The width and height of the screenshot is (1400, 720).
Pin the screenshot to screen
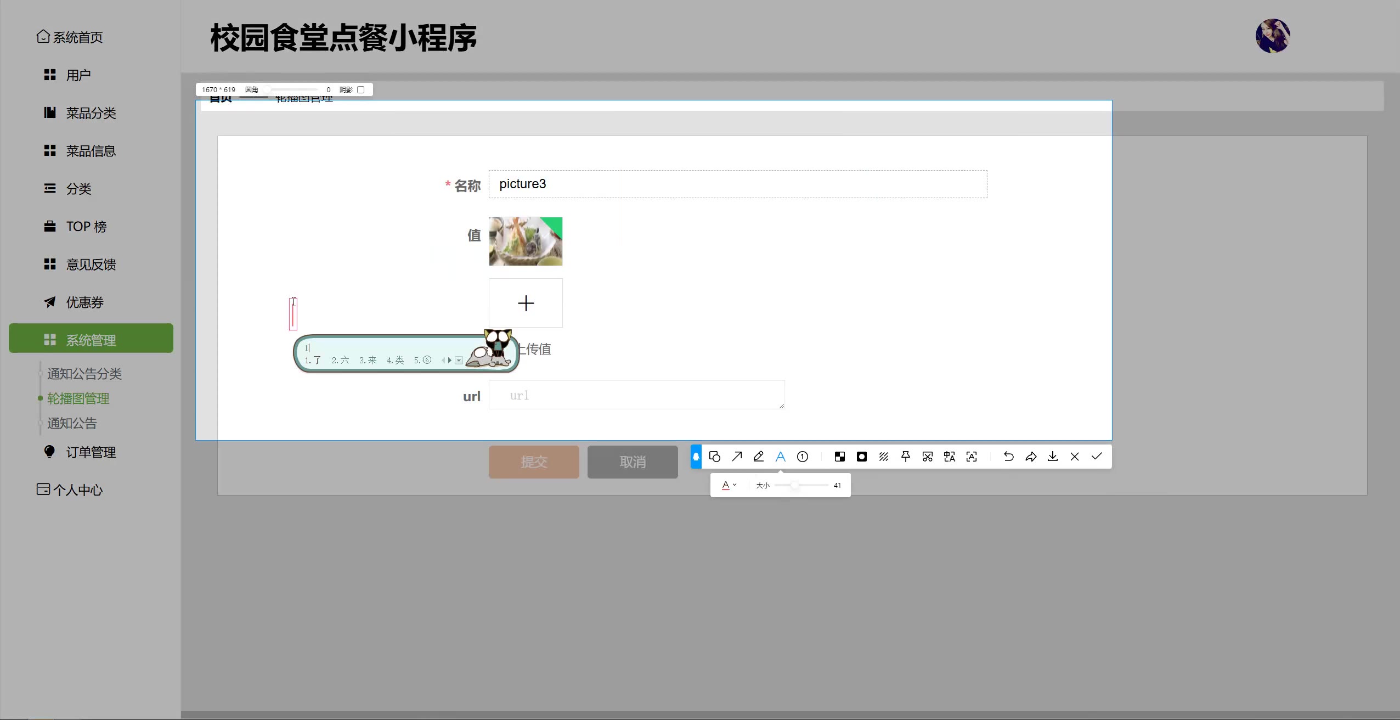(x=906, y=457)
